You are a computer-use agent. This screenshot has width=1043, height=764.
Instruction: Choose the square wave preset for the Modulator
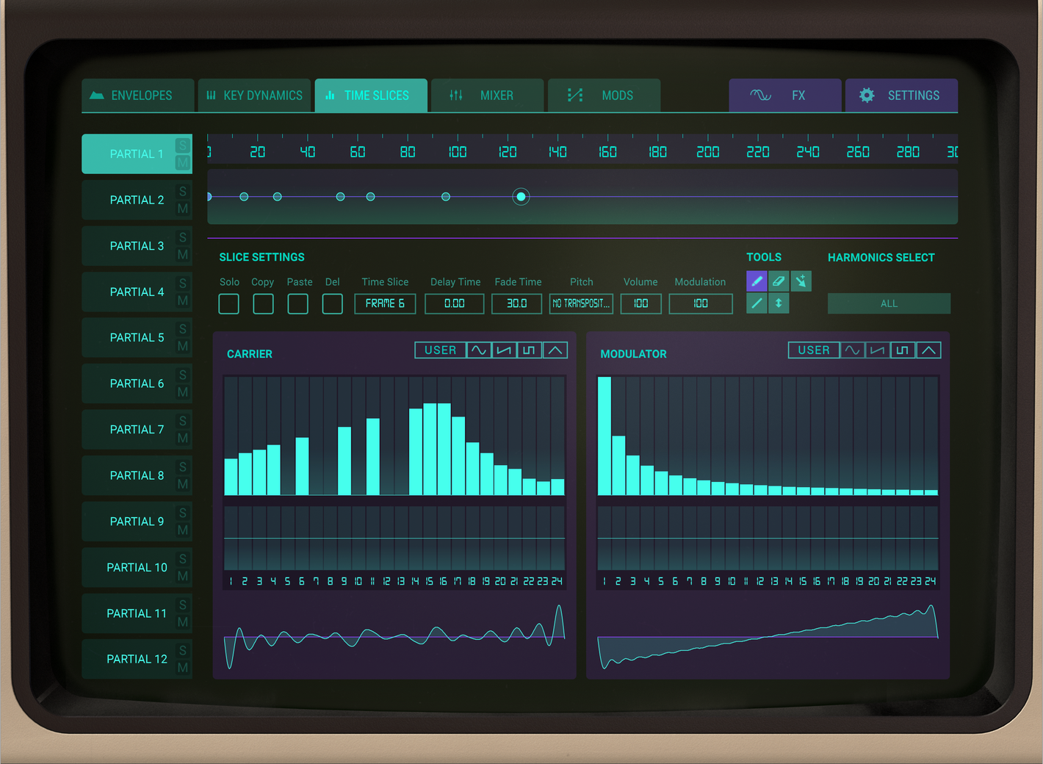tap(901, 350)
